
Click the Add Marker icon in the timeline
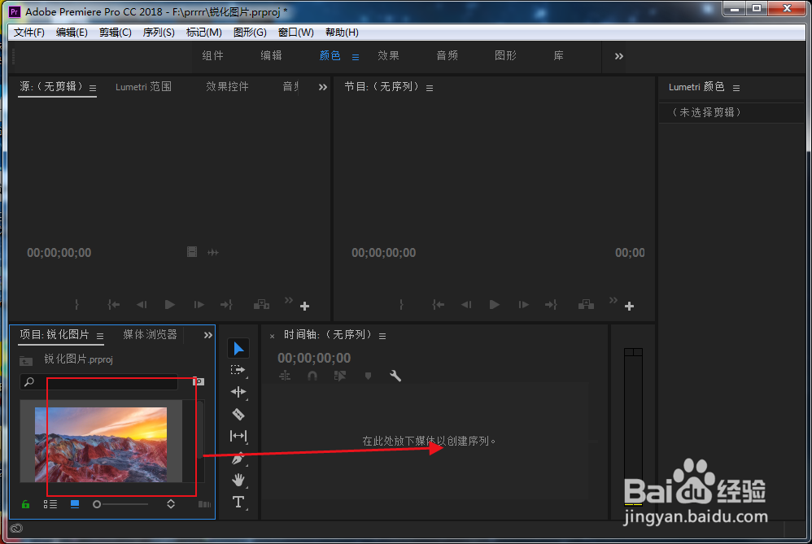[368, 376]
